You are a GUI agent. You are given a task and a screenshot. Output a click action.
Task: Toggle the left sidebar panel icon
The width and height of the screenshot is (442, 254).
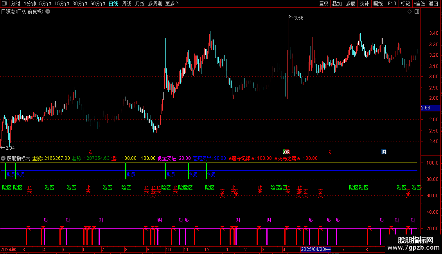point(4,4)
